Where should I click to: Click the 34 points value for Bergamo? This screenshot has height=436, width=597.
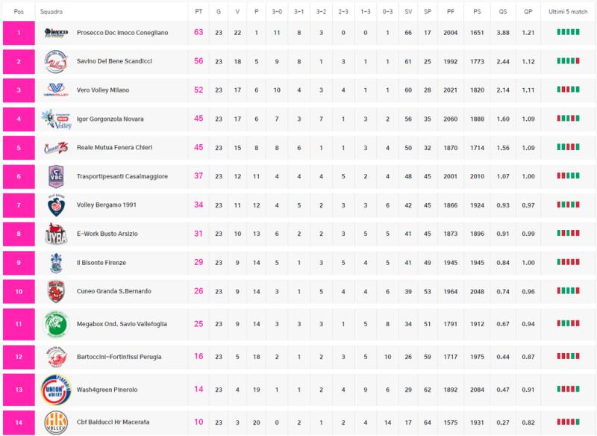click(199, 205)
